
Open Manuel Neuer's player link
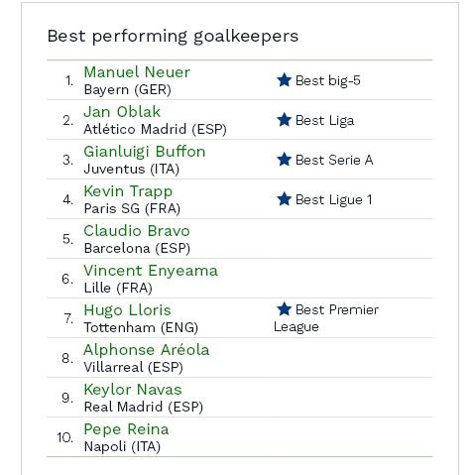click(137, 72)
